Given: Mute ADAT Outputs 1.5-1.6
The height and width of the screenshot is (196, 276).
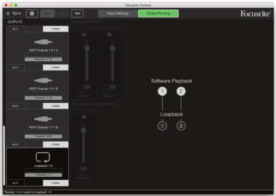Looking at the screenshot, I should click(16, 106).
